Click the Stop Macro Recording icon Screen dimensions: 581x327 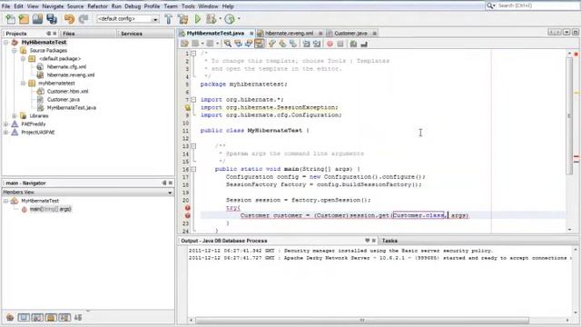(x=340, y=44)
